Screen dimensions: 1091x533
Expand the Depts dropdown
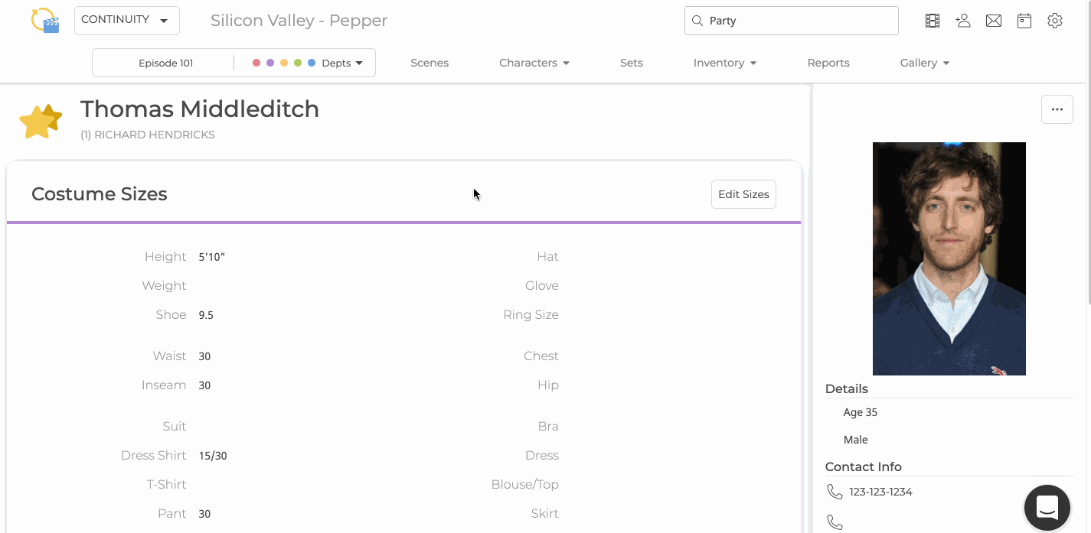pyautogui.click(x=342, y=63)
